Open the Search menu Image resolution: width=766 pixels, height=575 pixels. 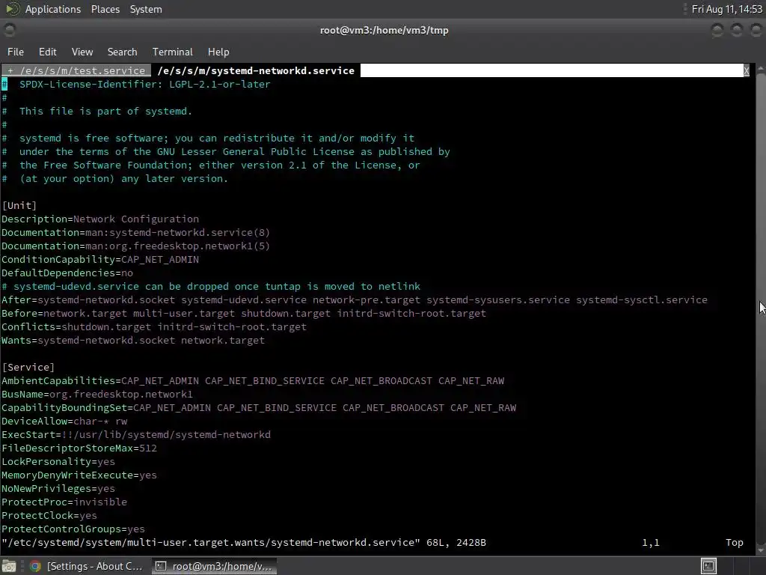(x=122, y=52)
